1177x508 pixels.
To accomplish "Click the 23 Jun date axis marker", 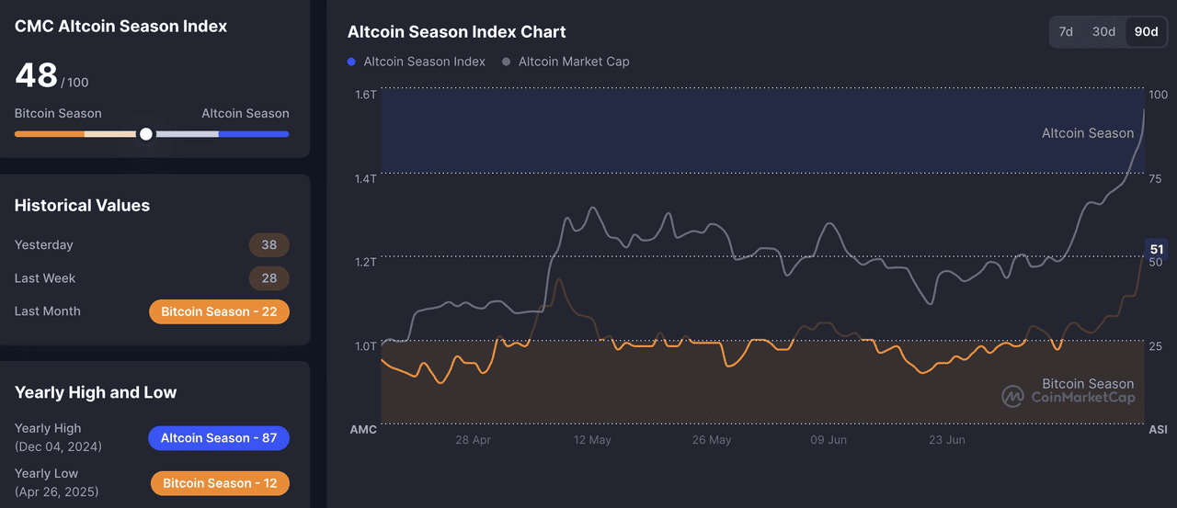I will (946, 440).
